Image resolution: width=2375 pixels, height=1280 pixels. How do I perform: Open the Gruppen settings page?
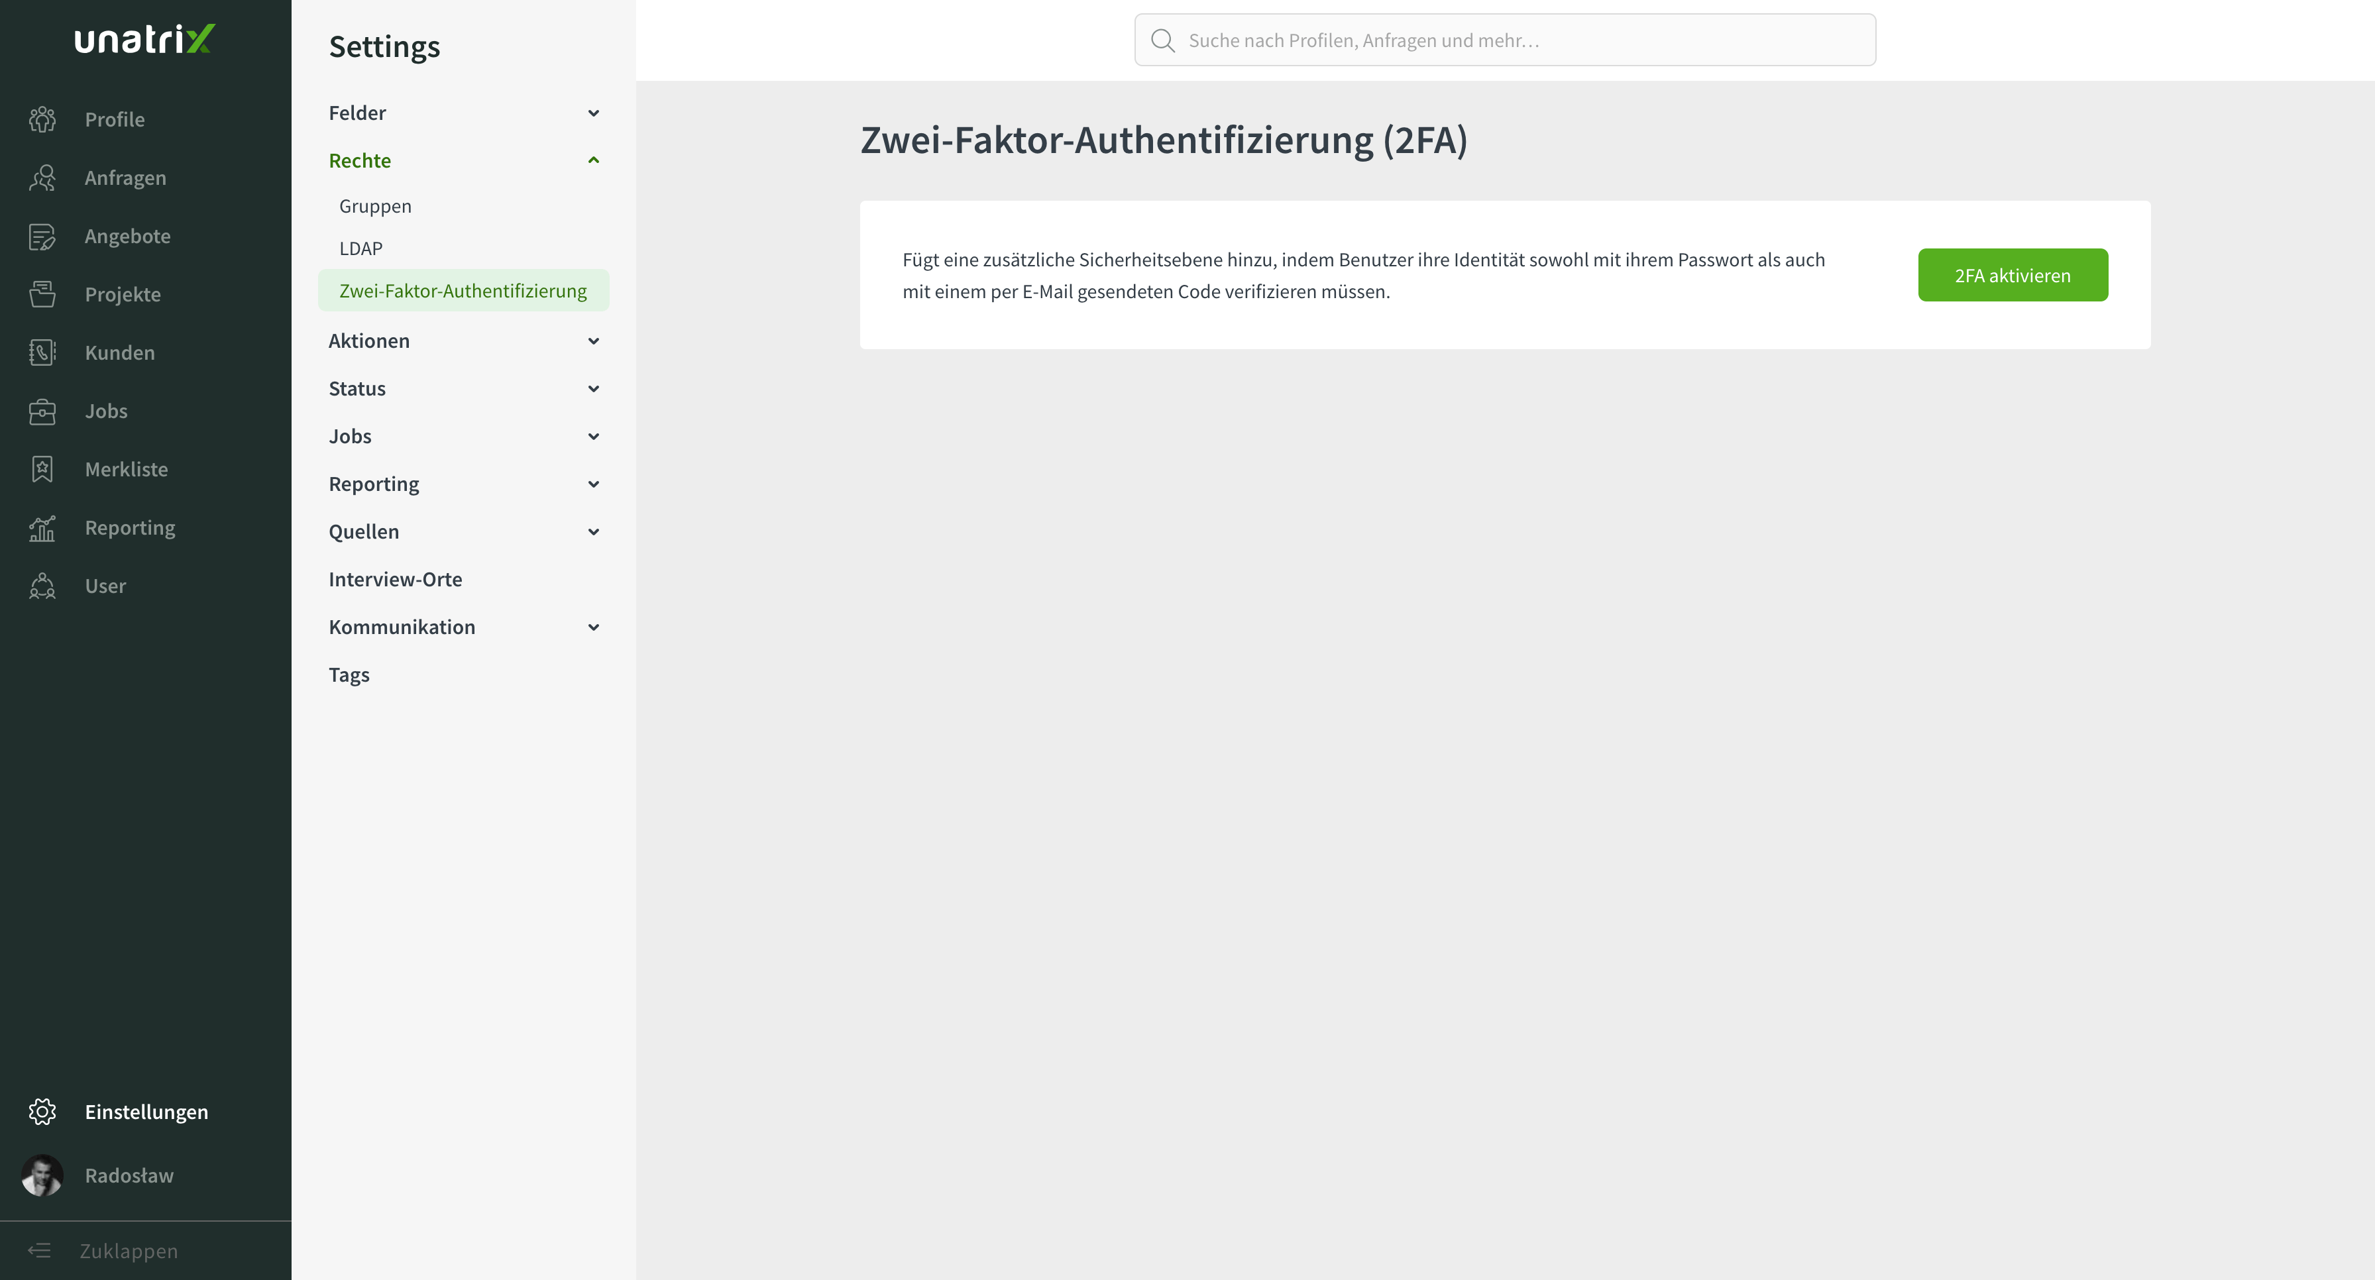[374, 205]
